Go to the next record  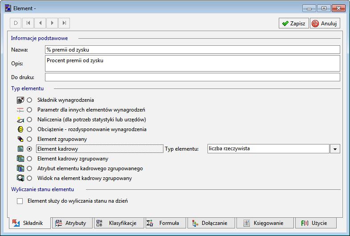click(52, 23)
